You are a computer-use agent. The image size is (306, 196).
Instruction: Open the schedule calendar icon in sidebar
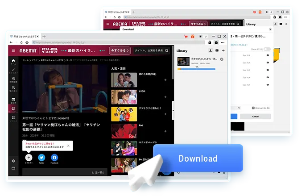click(x=13, y=100)
